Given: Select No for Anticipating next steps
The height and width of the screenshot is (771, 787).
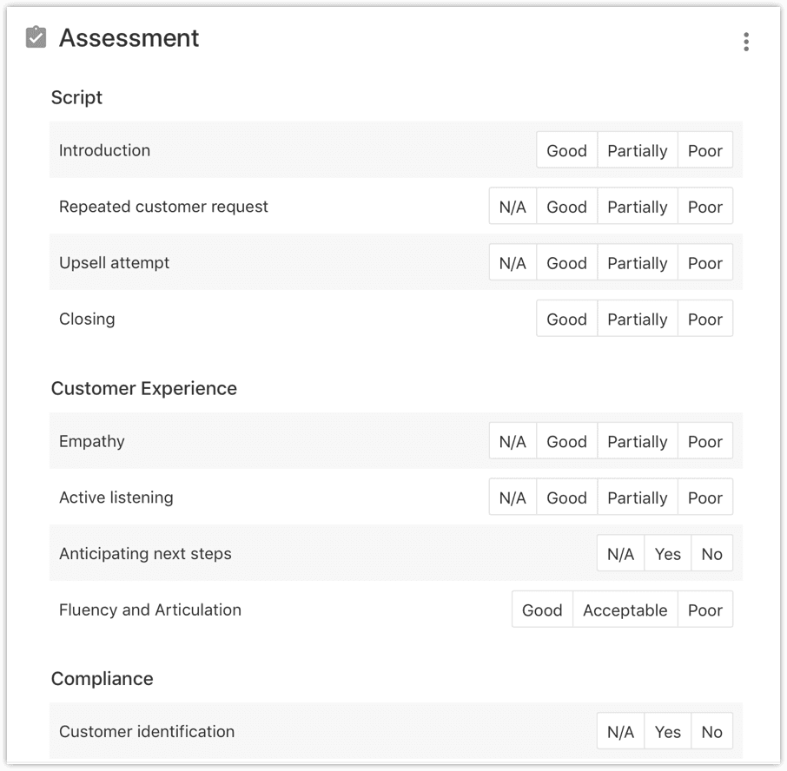Looking at the screenshot, I should click(x=712, y=553).
